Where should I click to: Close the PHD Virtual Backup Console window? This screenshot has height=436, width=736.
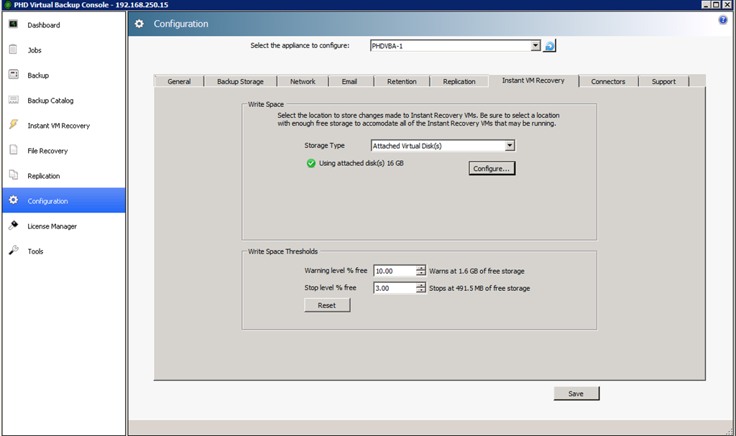[x=727, y=5]
